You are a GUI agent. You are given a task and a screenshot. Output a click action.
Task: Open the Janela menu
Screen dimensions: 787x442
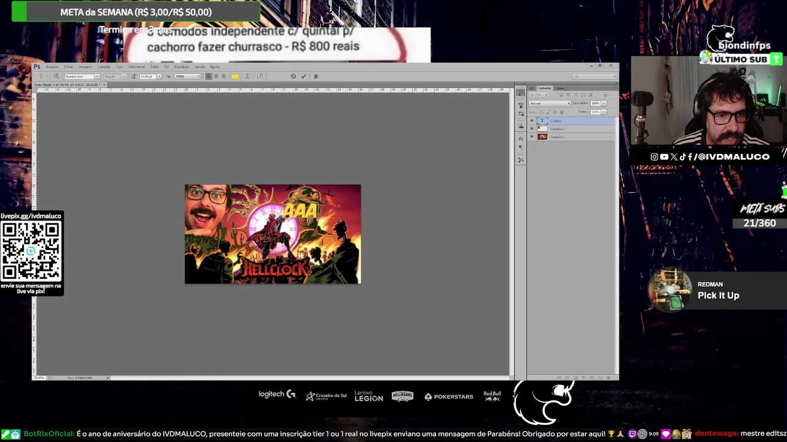tap(199, 66)
